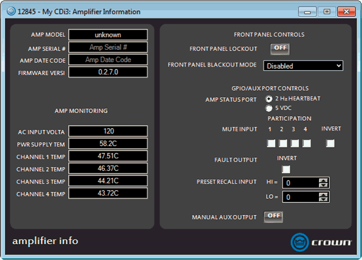The width and height of the screenshot is (362, 260).
Task: Open Front Panel Blackout Mode dropdown
Action: [x=303, y=66]
